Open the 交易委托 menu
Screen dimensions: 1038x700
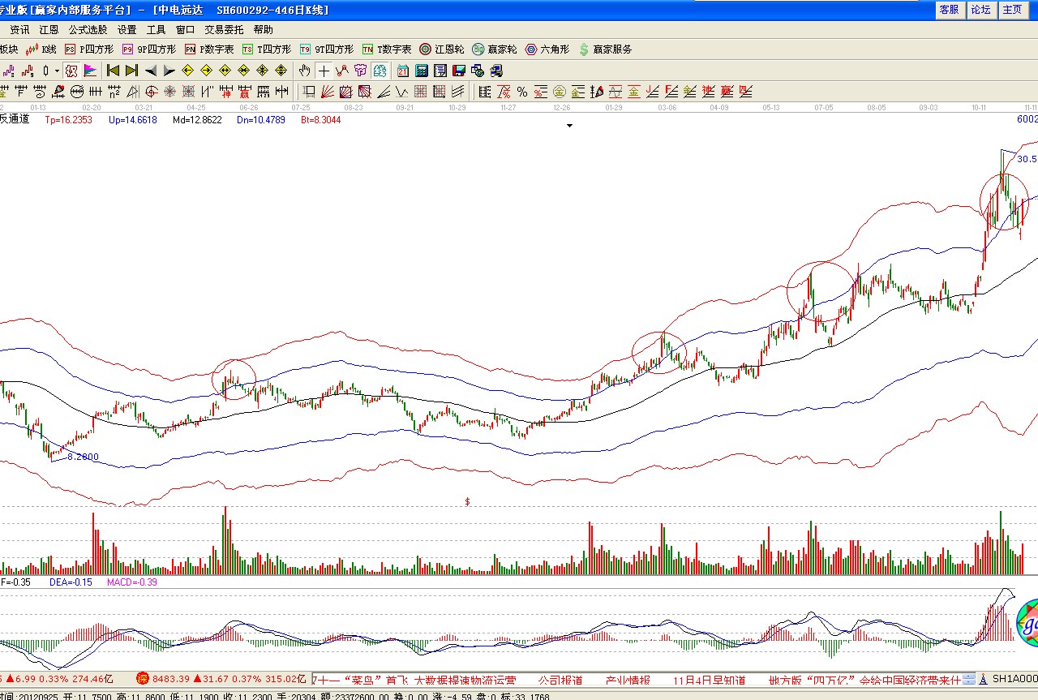click(x=224, y=29)
